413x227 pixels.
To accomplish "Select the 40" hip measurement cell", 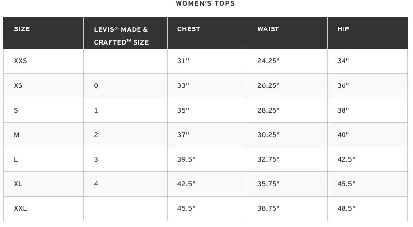I will 343,135.
